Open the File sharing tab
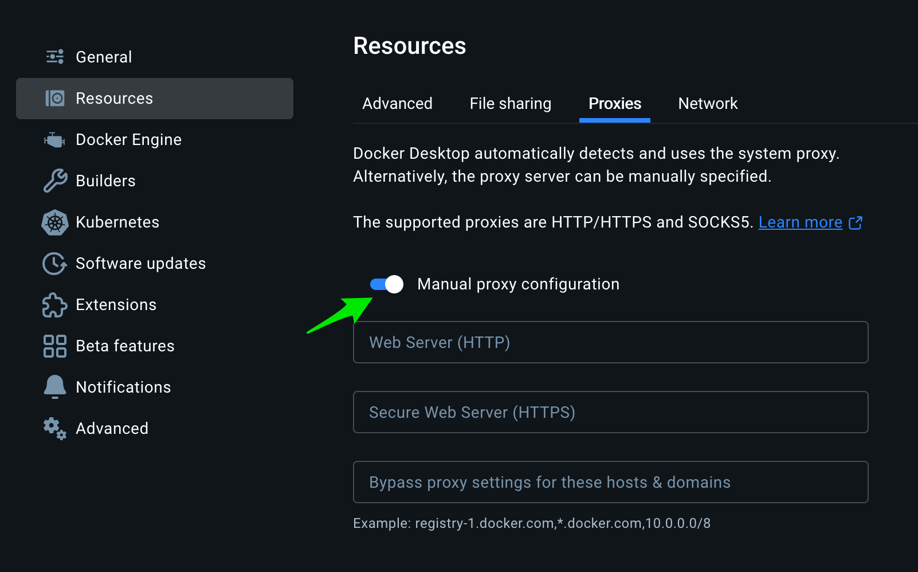Screen dimensions: 918x572 pos(511,104)
